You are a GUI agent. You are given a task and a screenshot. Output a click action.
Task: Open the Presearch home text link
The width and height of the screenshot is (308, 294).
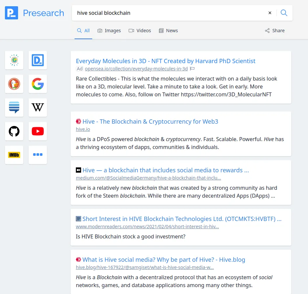coord(43,13)
